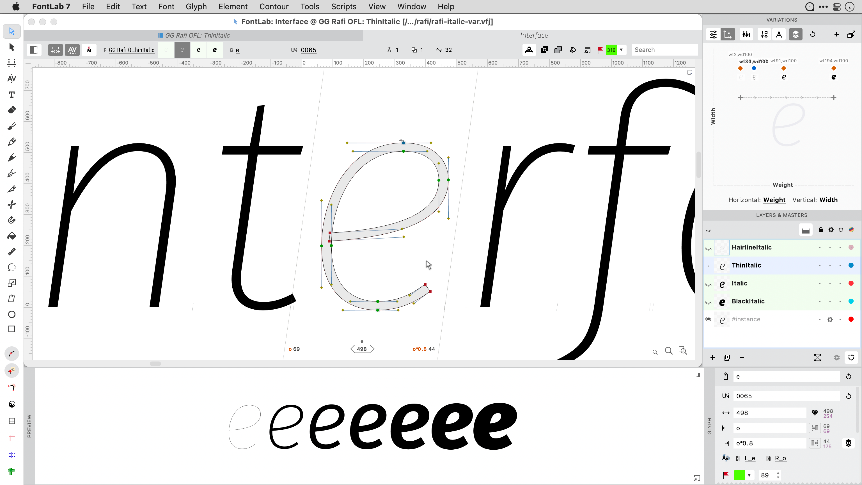This screenshot has height=485, width=862.
Task: Duplicate the layer button
Action: [727, 358]
